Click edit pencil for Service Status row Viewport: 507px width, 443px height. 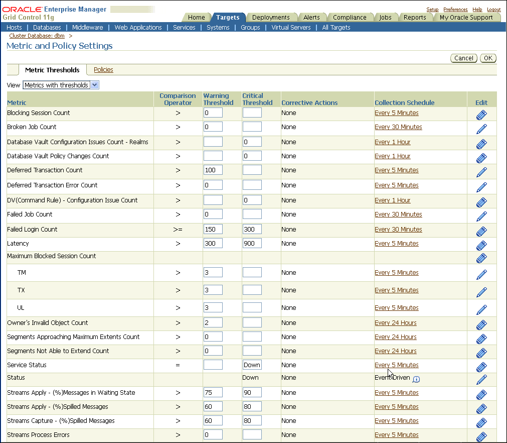481,367
